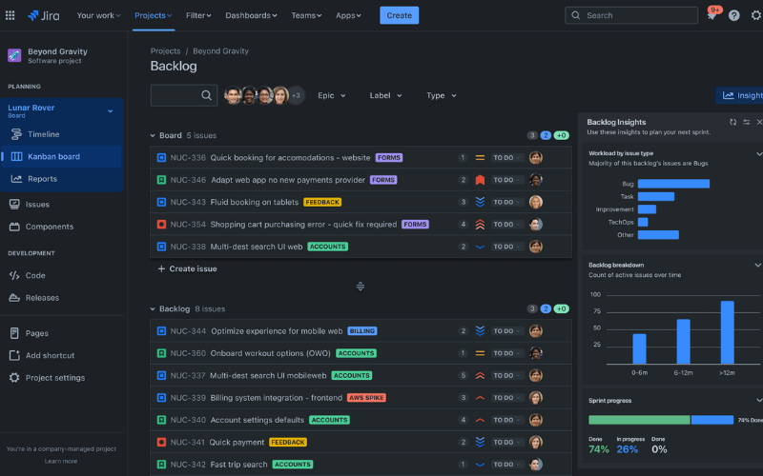The width and height of the screenshot is (763, 476).
Task: Collapse the Backlog issues section
Action: pos(153,308)
